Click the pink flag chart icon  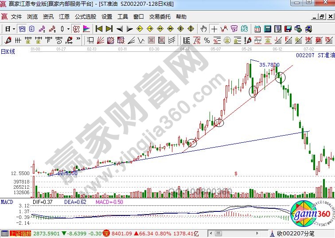pos(86,29)
